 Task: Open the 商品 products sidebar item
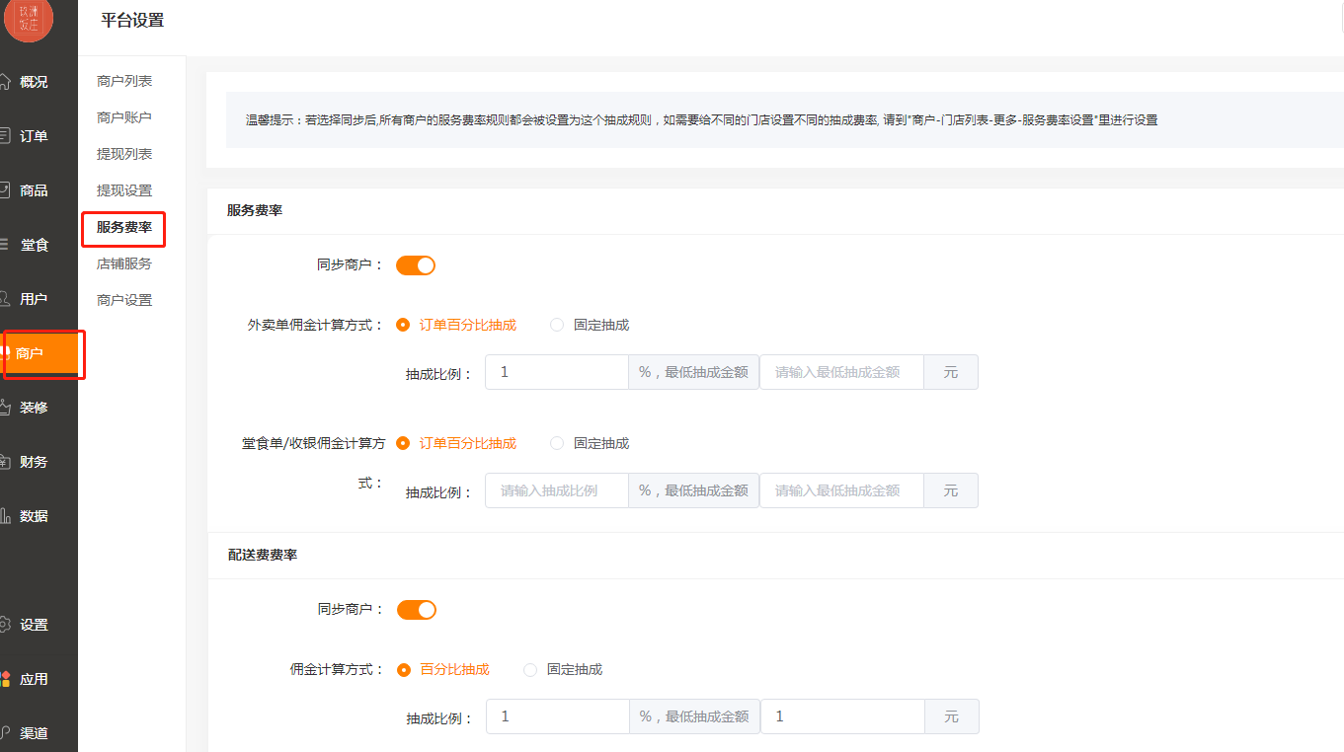[34, 190]
